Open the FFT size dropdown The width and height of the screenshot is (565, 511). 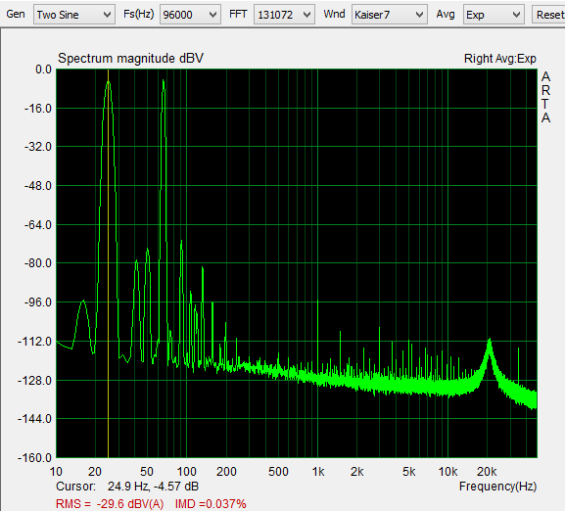pyautogui.click(x=306, y=15)
